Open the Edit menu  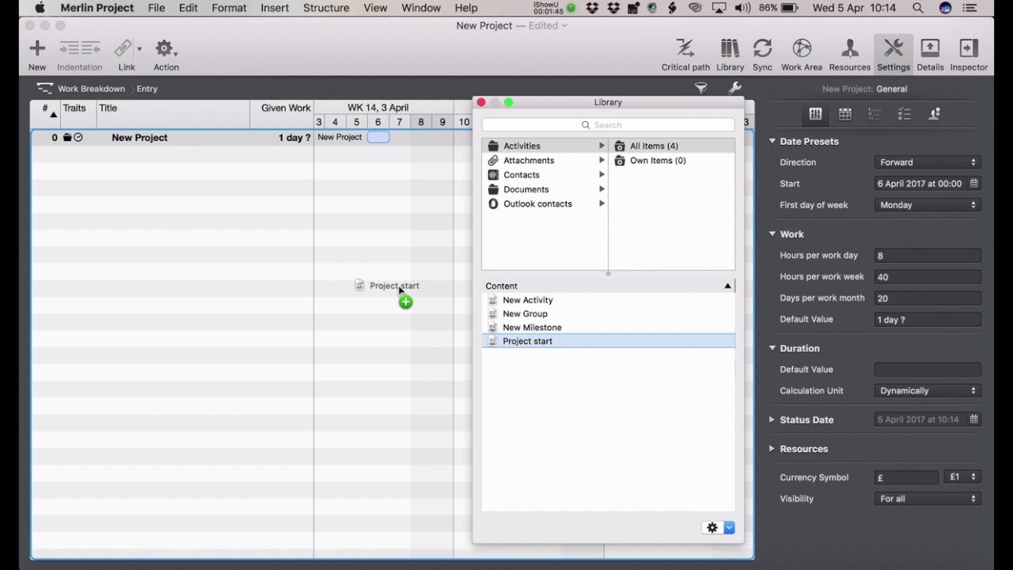pyautogui.click(x=188, y=8)
